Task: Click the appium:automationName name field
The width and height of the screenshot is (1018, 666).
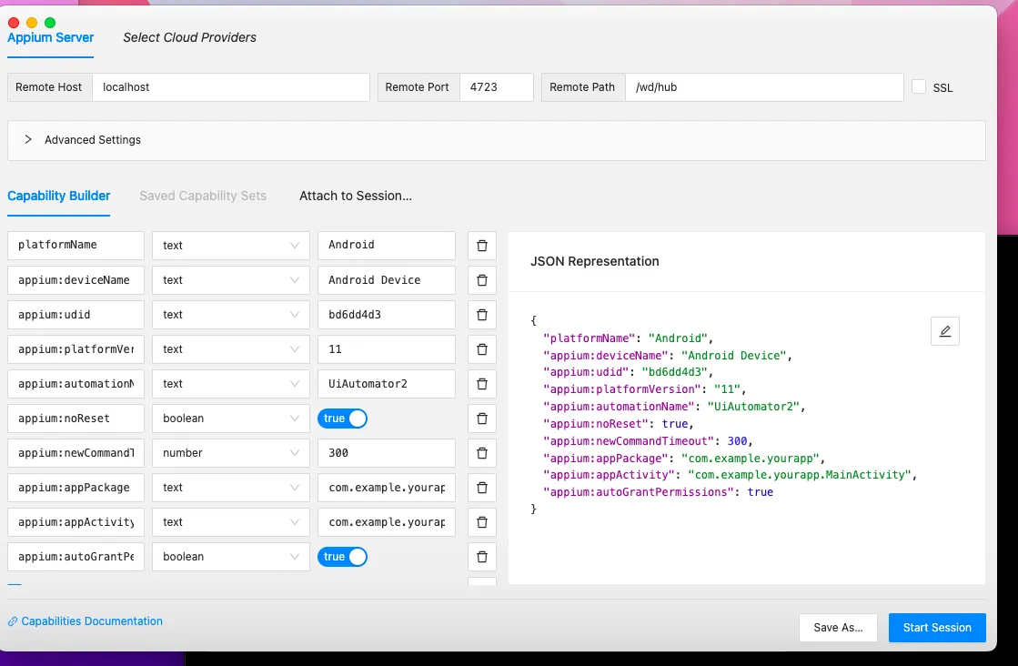Action: (76, 384)
